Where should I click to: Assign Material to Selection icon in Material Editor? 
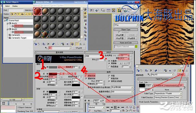(44, 44)
